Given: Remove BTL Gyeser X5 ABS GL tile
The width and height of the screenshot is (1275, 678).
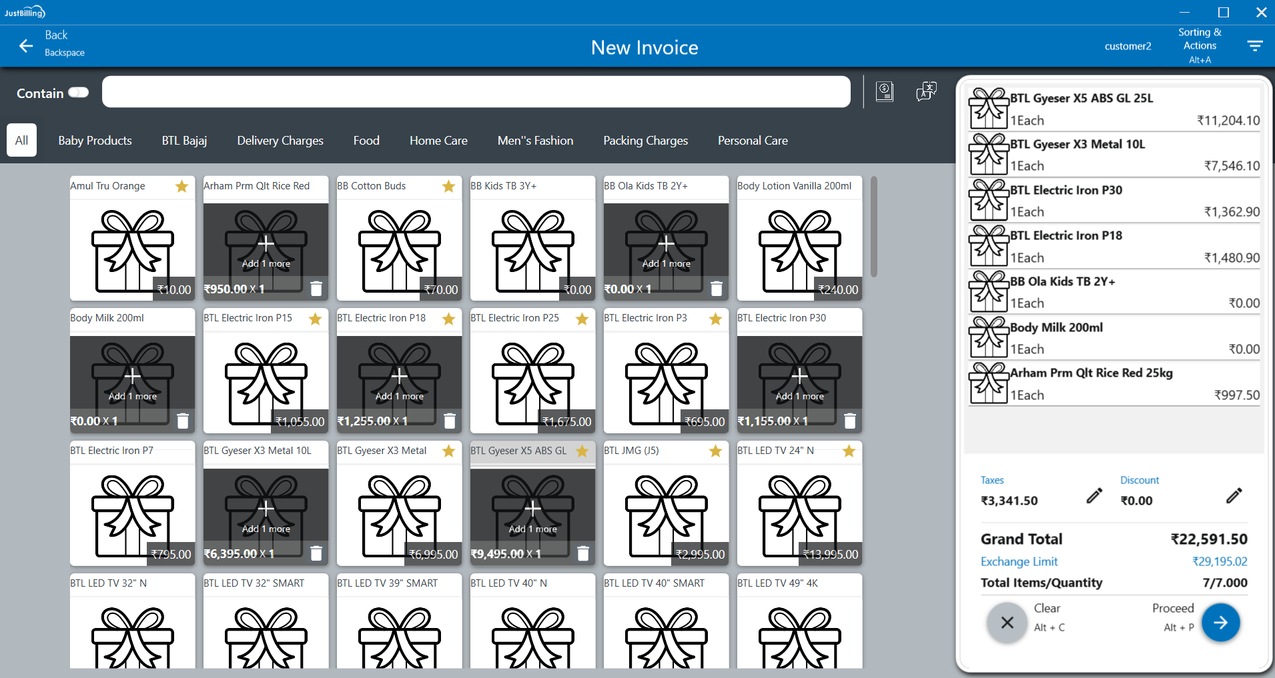Looking at the screenshot, I should [x=582, y=553].
